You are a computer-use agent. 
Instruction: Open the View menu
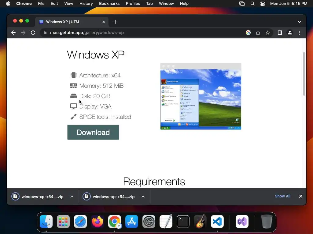[x=69, y=4]
